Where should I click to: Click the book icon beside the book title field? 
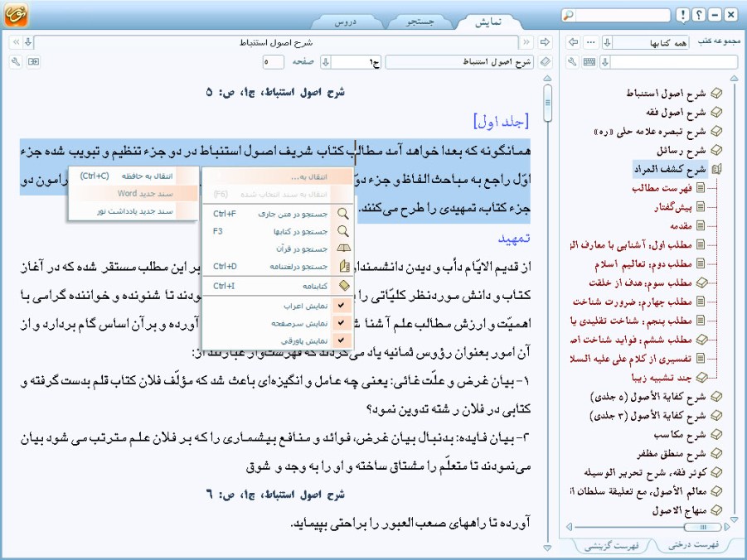[x=545, y=62]
